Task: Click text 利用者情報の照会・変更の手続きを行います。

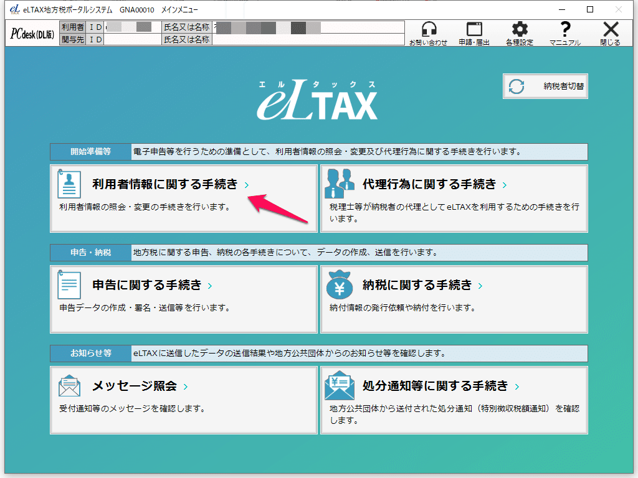Action: pyautogui.click(x=146, y=207)
